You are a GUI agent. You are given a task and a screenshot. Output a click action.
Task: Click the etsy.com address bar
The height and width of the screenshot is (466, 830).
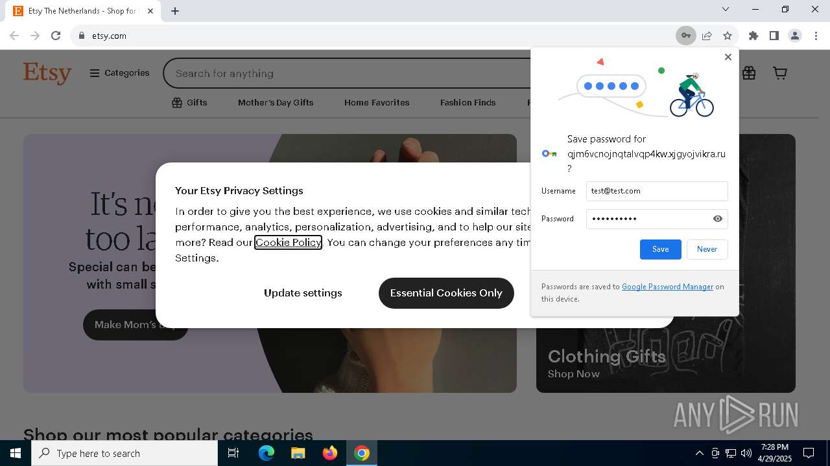[x=373, y=36]
